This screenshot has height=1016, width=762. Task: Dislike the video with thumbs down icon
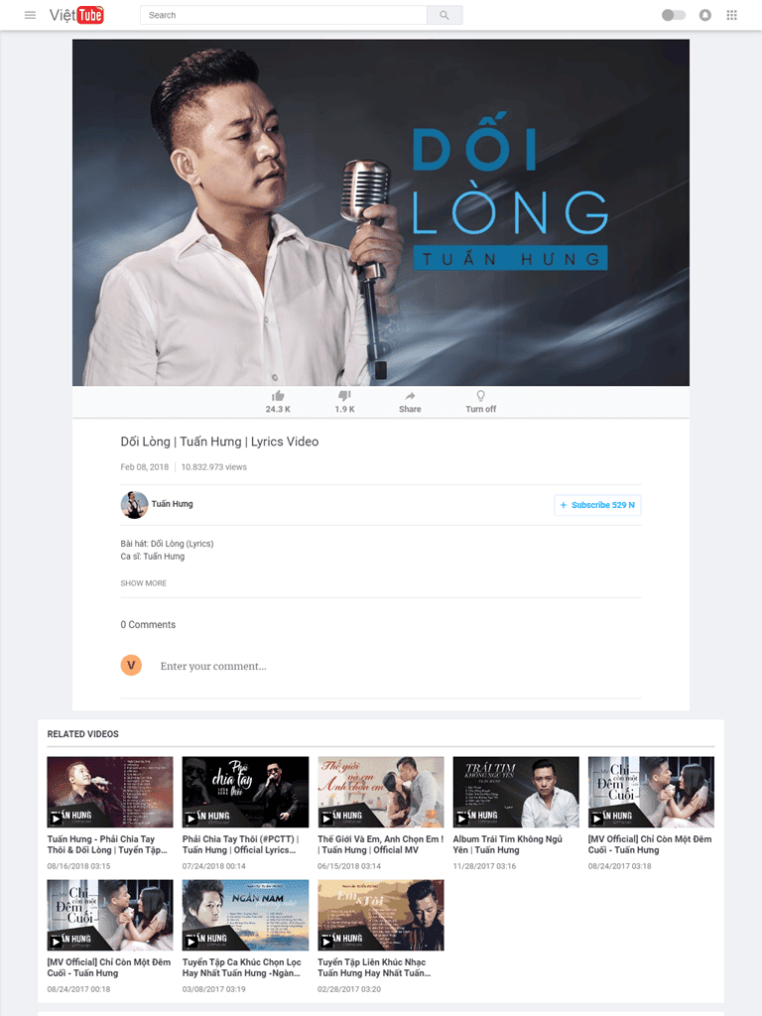(344, 396)
